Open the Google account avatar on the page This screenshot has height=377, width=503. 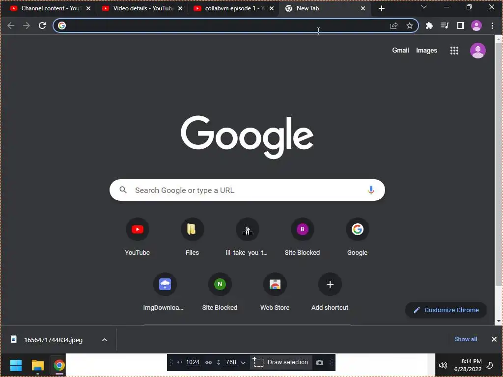(x=477, y=51)
